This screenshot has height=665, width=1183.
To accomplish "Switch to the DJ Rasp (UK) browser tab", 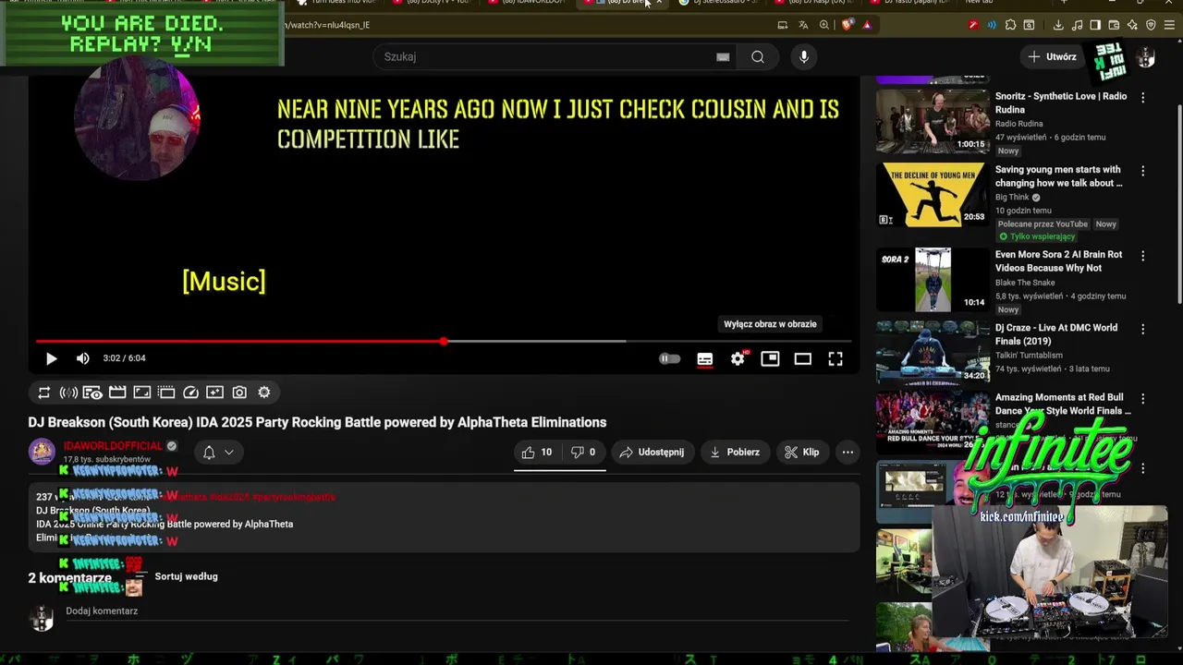I will (x=815, y=3).
